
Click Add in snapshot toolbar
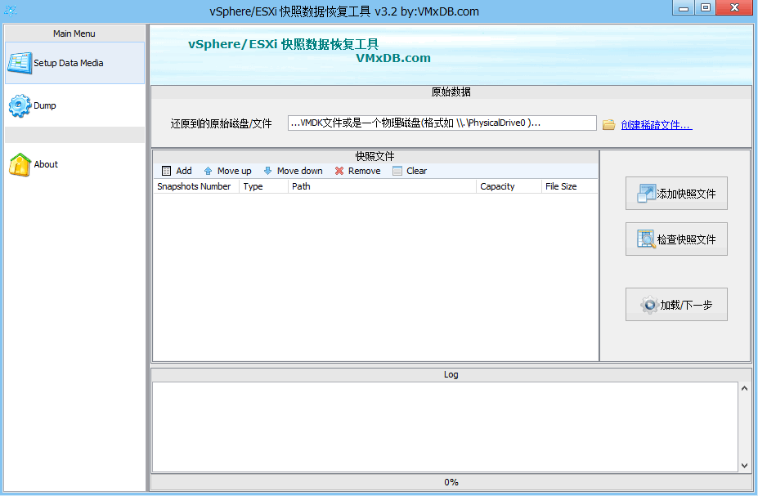tap(177, 171)
